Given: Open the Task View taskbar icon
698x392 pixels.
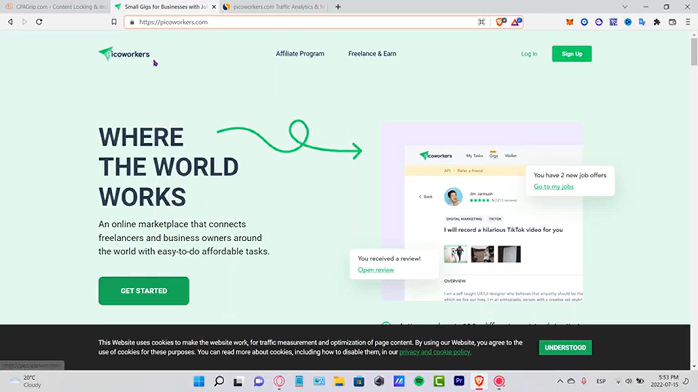Looking at the screenshot, I should (238, 381).
